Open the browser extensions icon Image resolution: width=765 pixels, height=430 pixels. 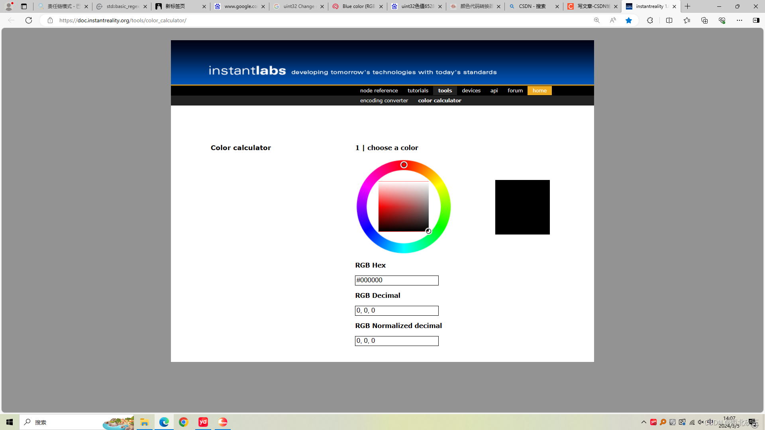(650, 20)
